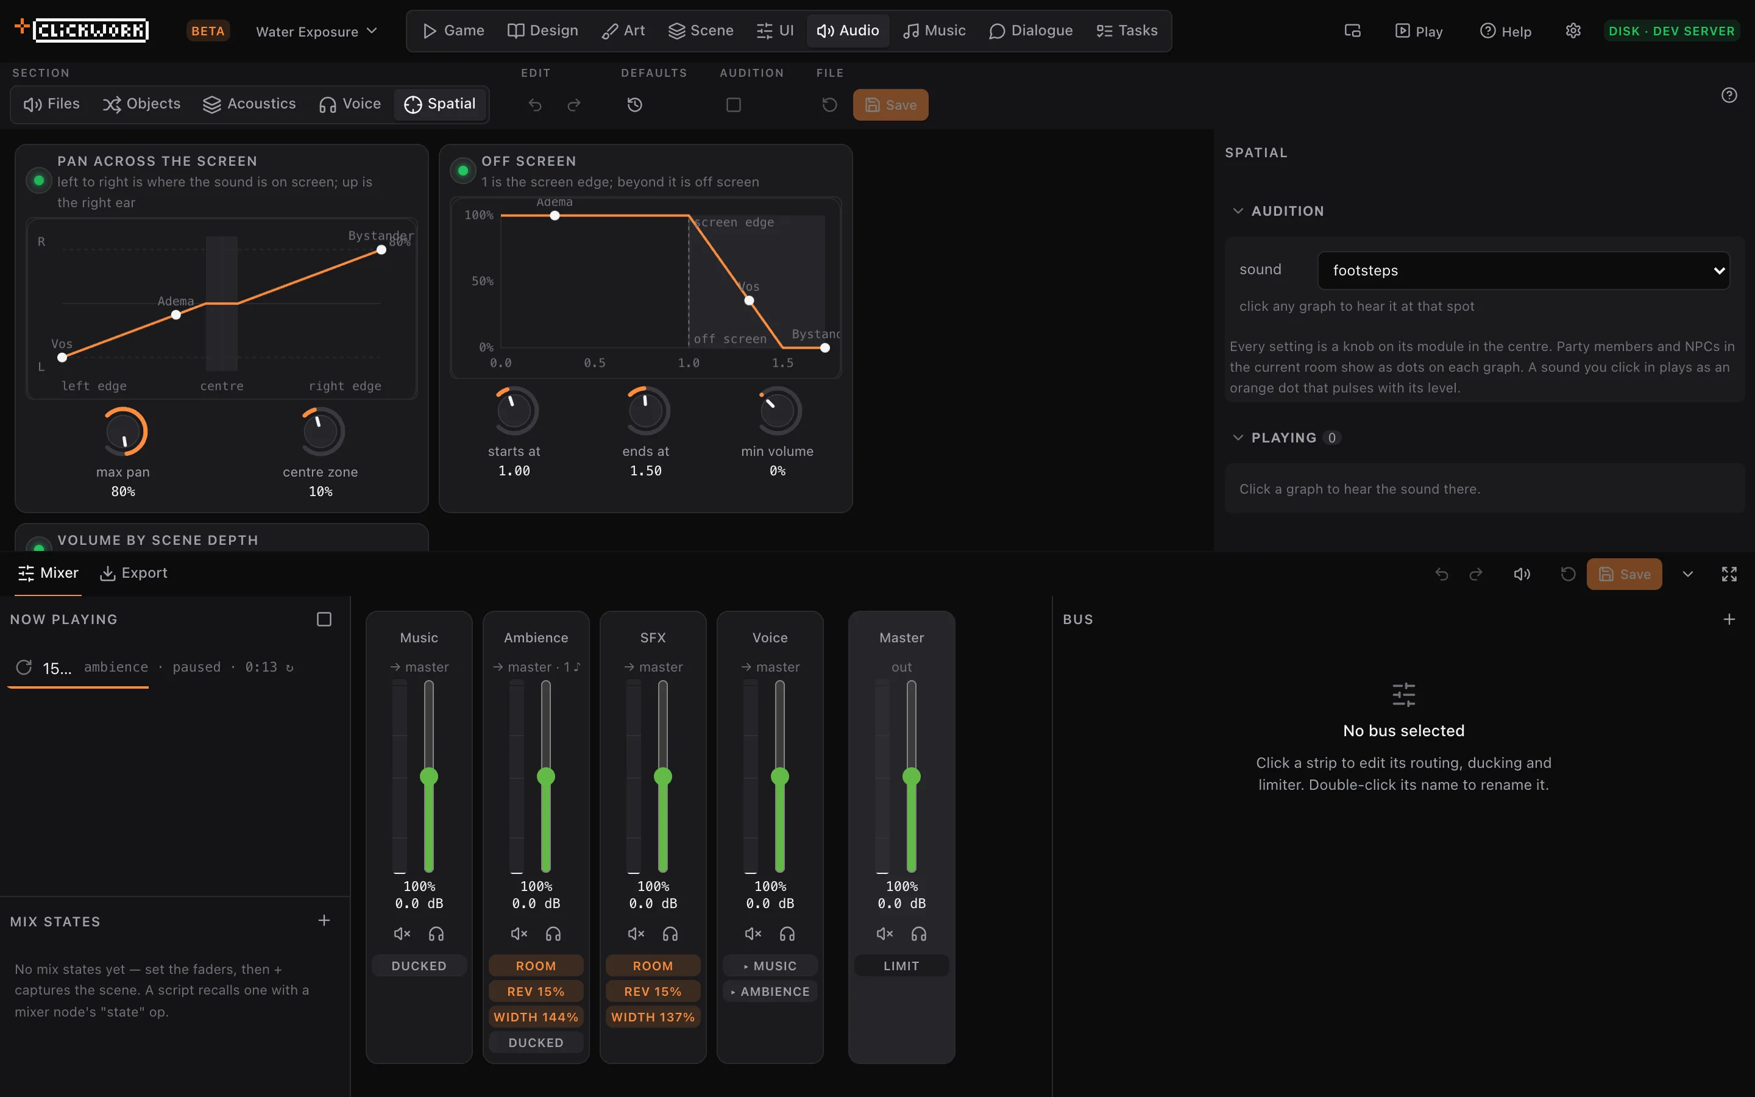Open the Help button
The width and height of the screenshot is (1755, 1097).
tap(1506, 31)
